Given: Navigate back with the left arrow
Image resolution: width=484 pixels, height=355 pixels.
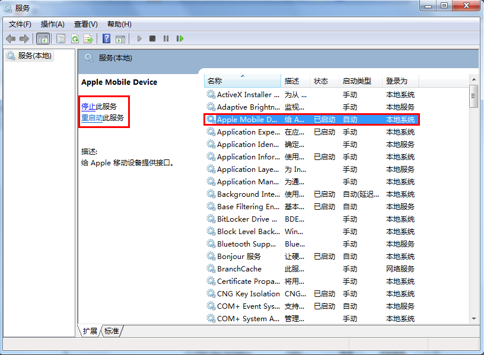Looking at the screenshot, I should (11, 39).
